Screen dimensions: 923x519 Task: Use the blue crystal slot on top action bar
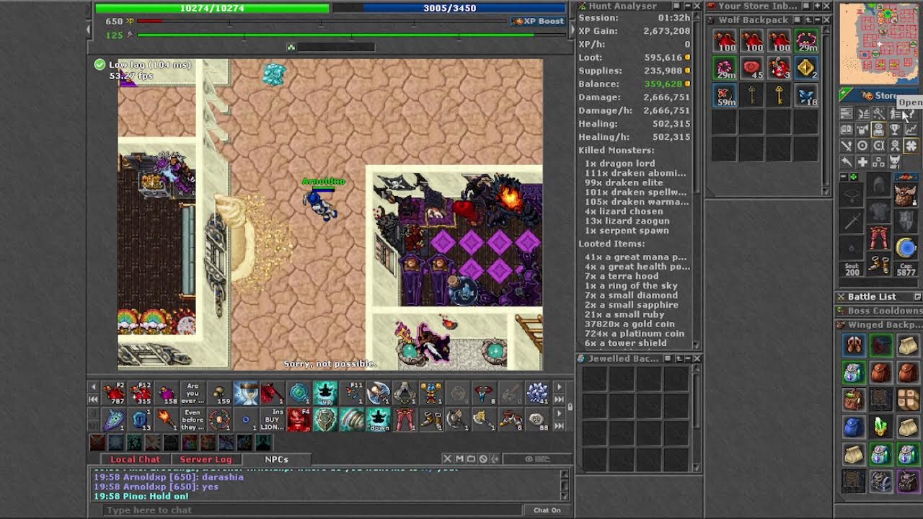[x=537, y=394]
